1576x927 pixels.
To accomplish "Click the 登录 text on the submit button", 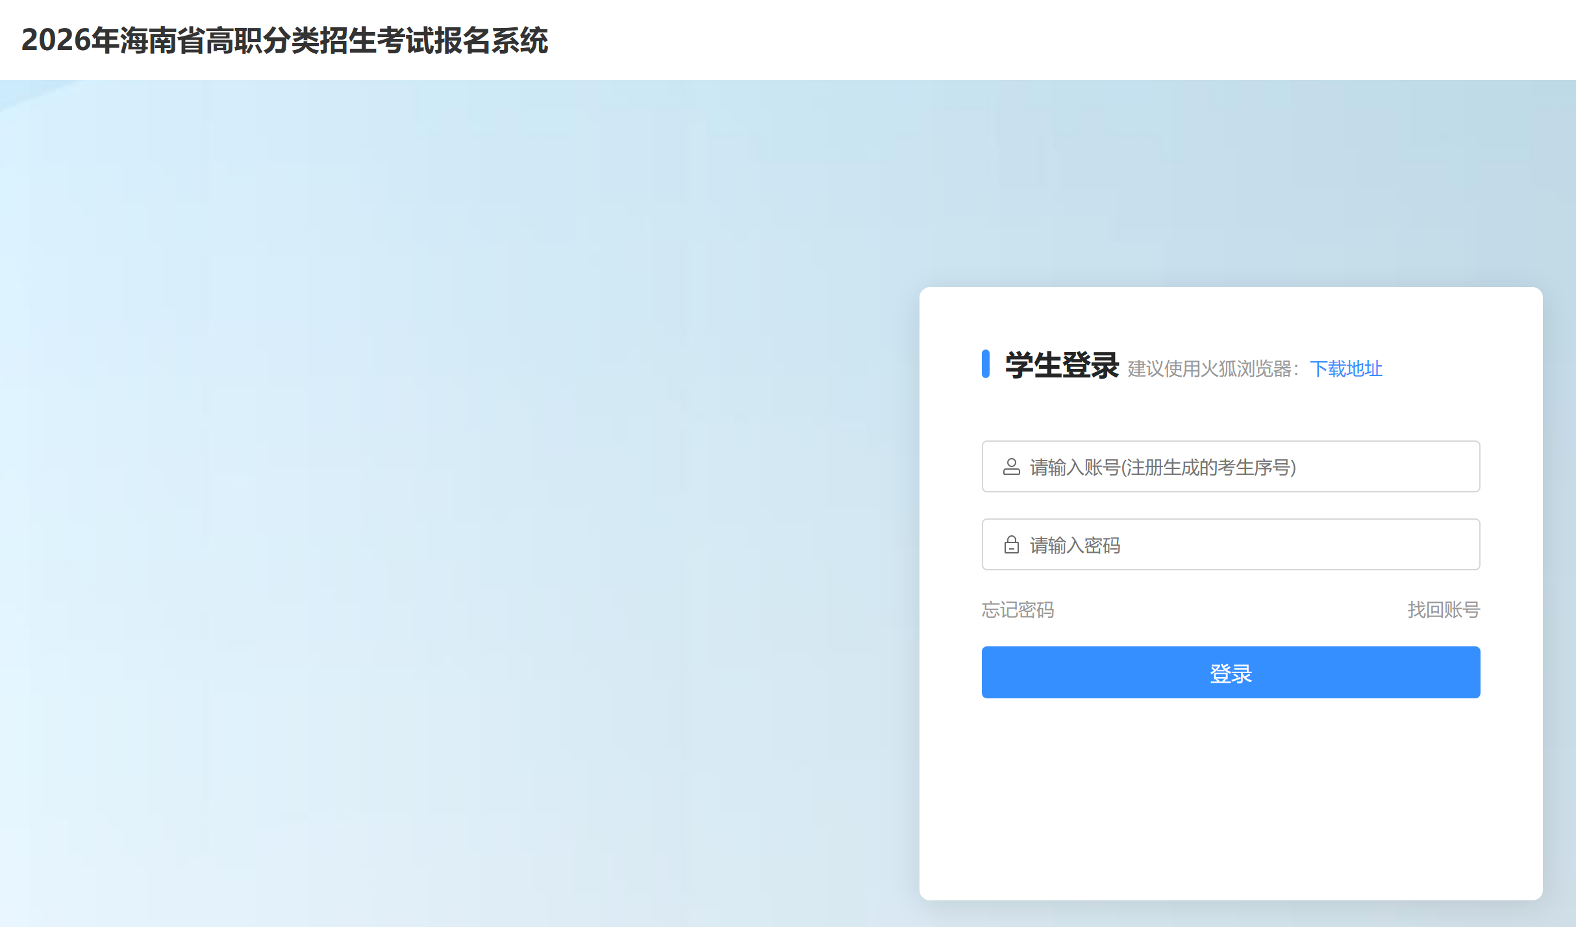I will pyautogui.click(x=1231, y=673).
